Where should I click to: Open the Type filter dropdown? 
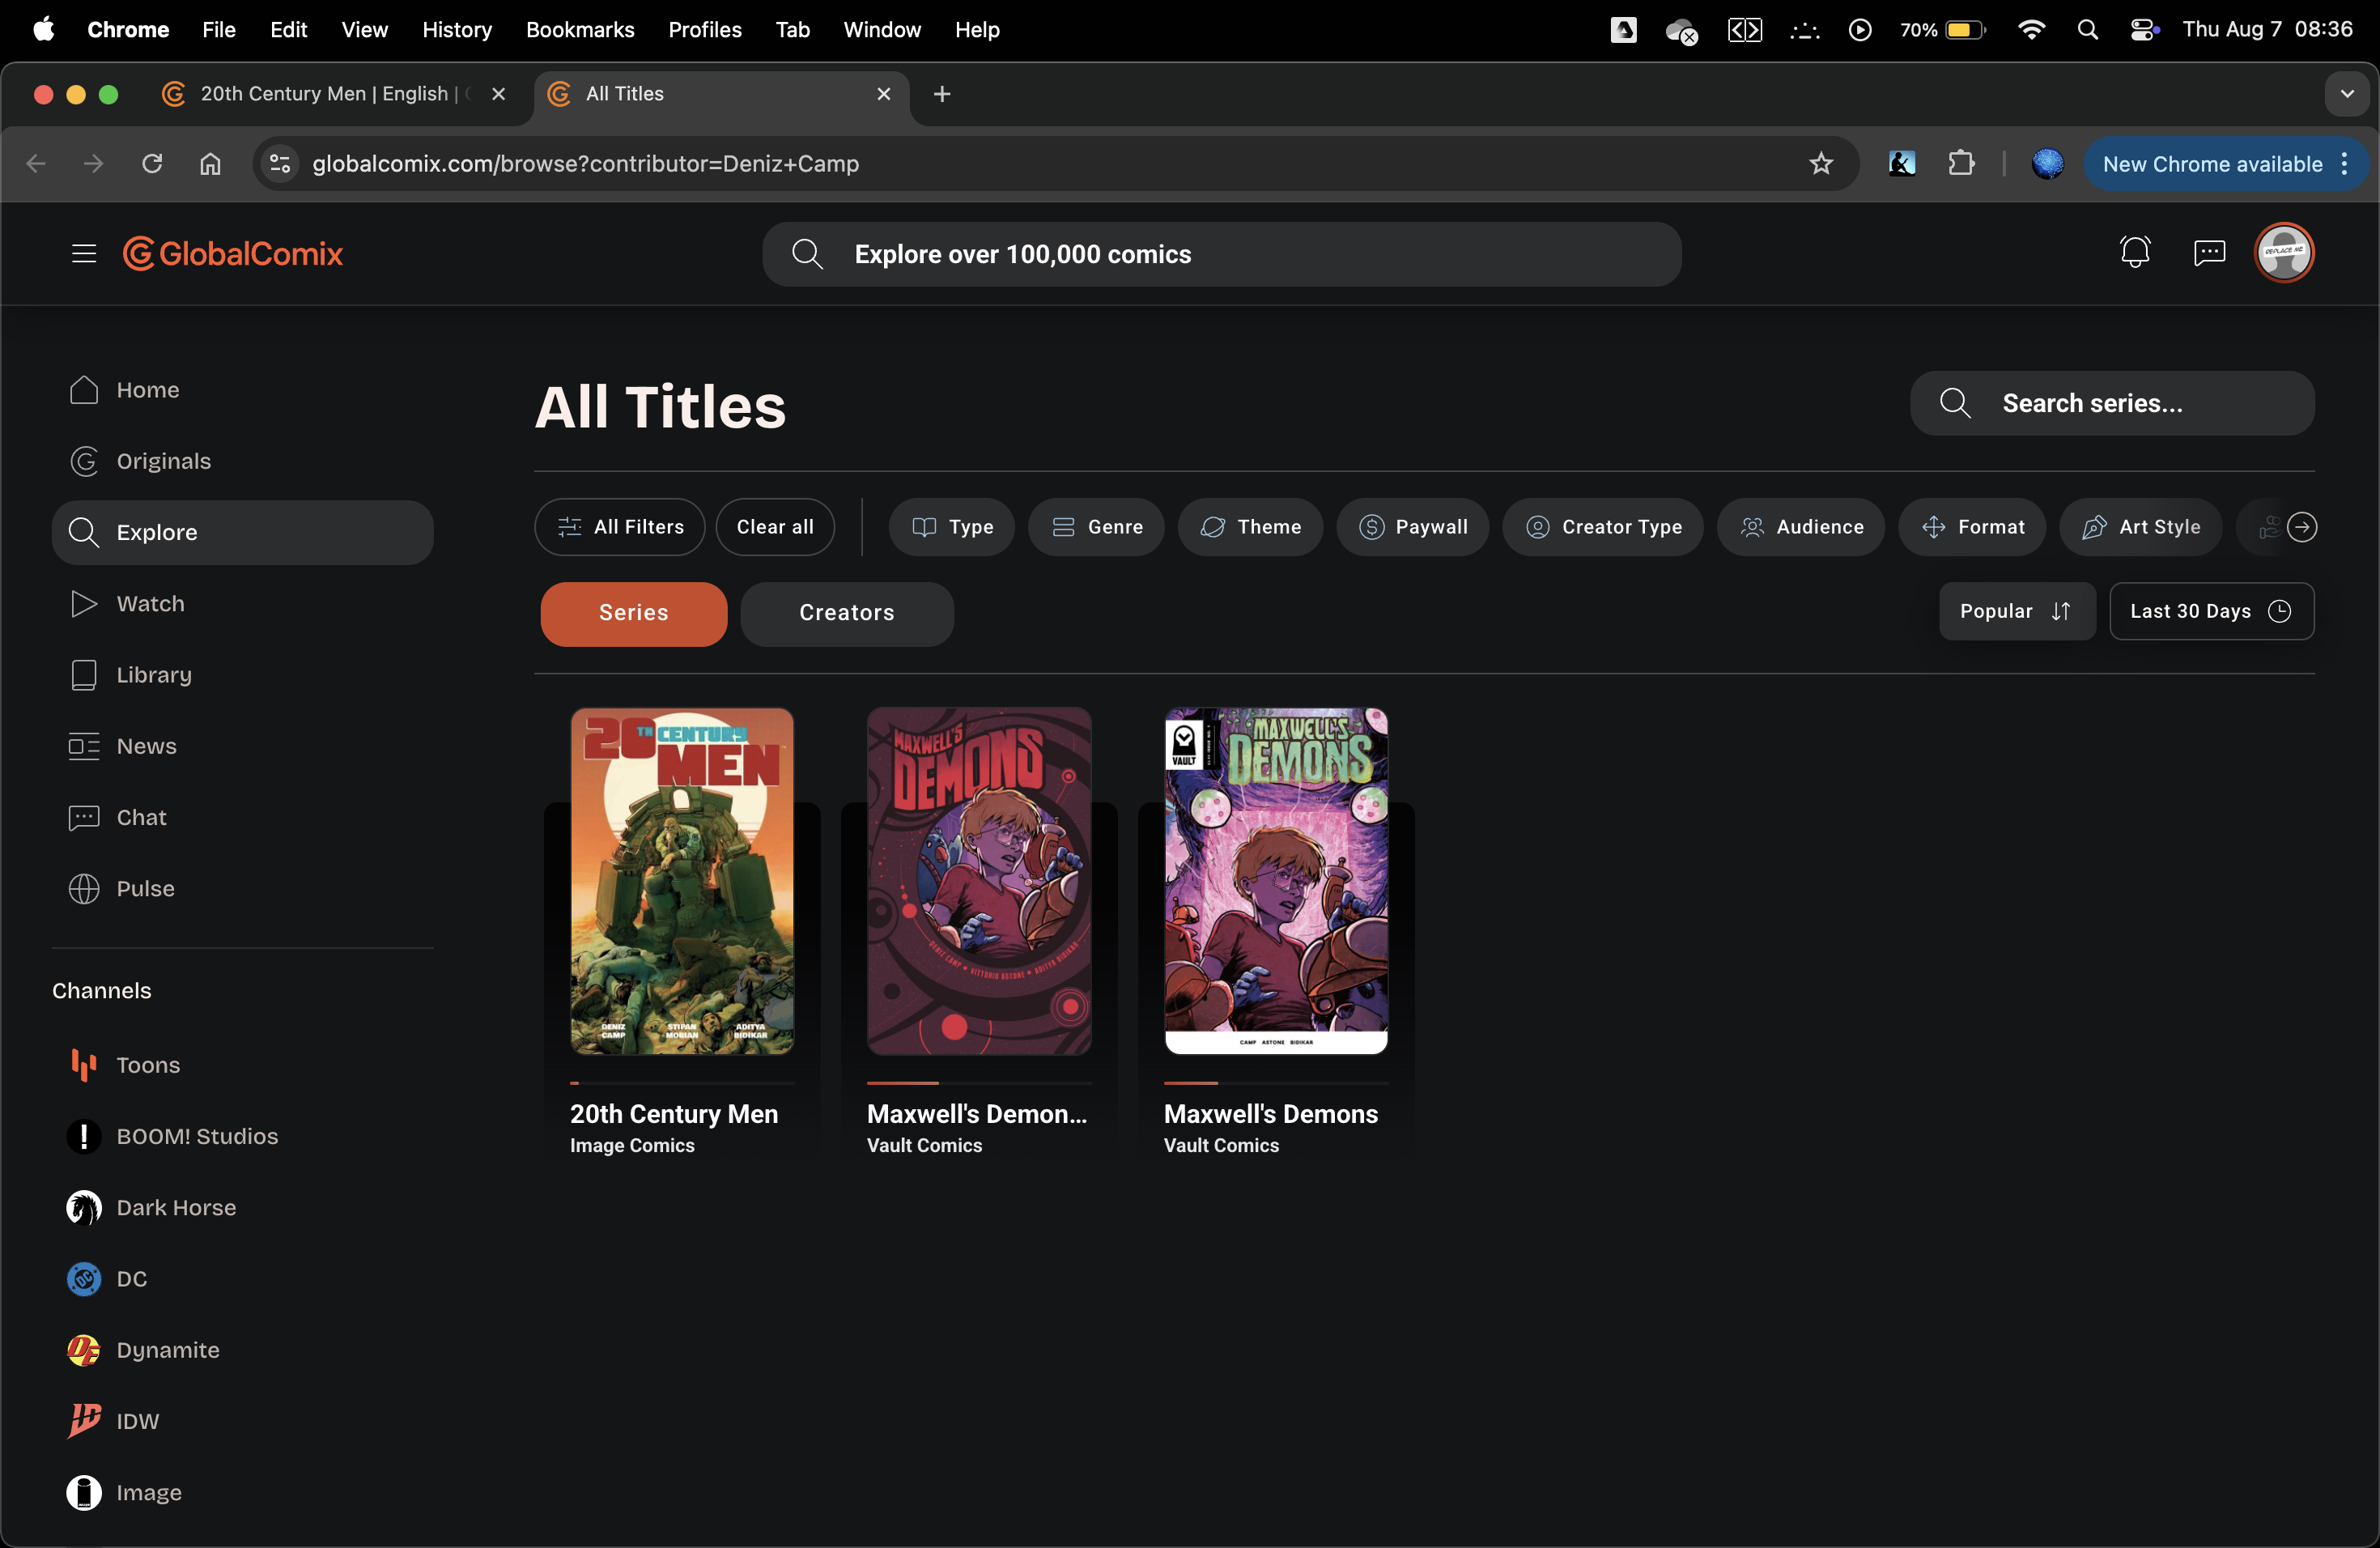(952, 527)
